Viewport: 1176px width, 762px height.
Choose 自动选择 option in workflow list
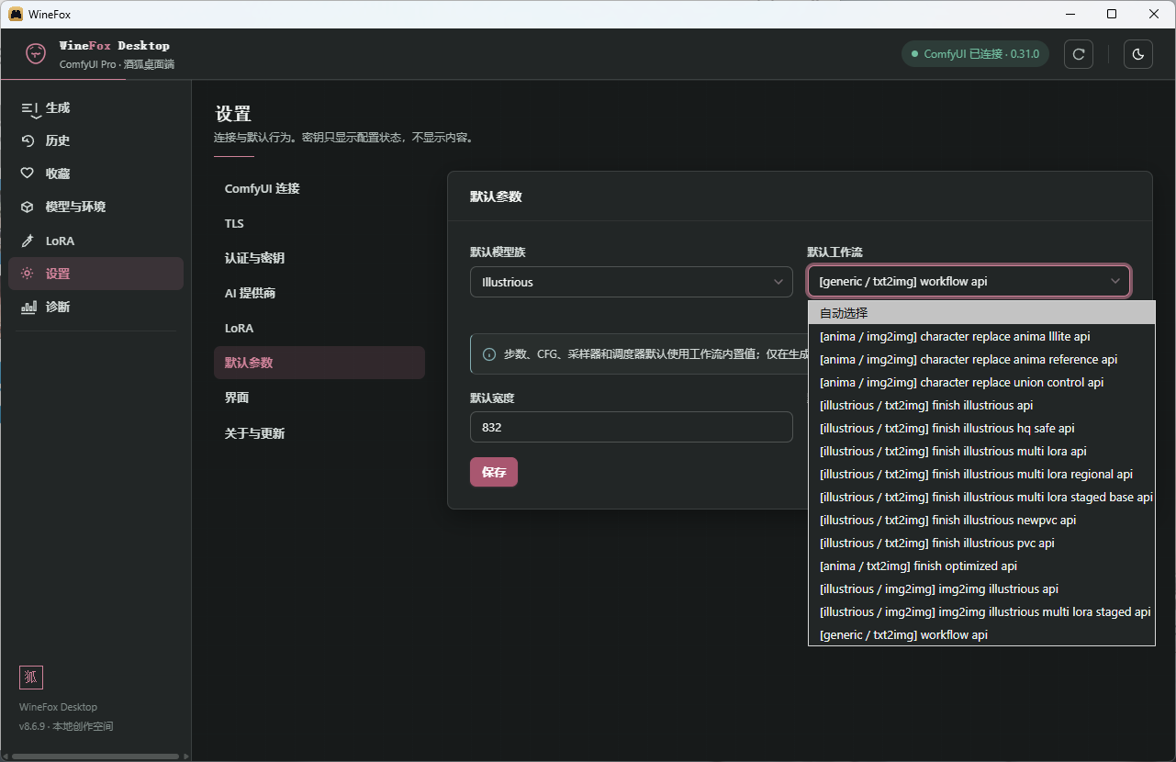[981, 313]
